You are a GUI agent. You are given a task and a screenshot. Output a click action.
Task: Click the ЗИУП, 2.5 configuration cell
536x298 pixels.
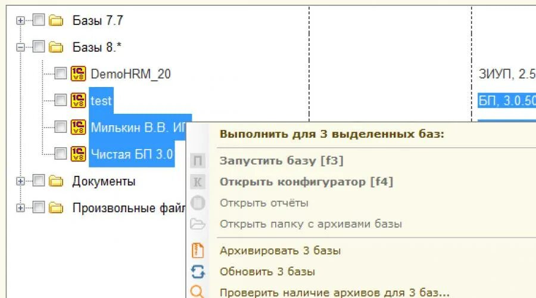click(x=507, y=74)
